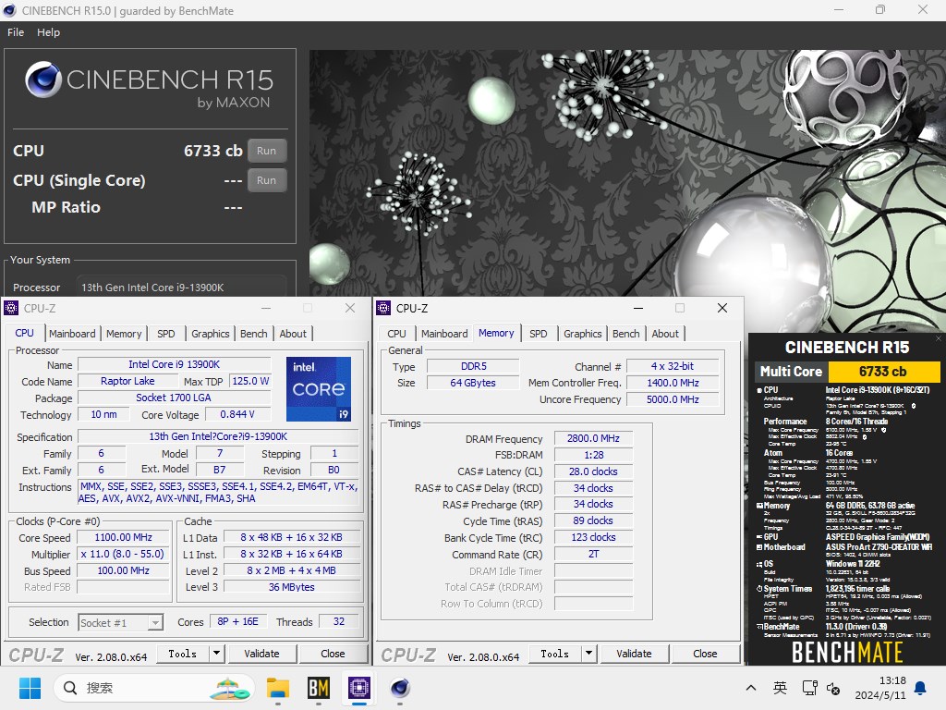
Task: Open Bench tab in left CPU-Z window
Action: 253,334
